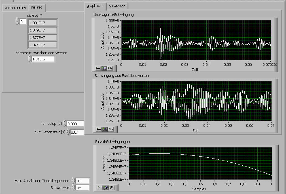Switch to the diskret tab

(x=37, y=7)
